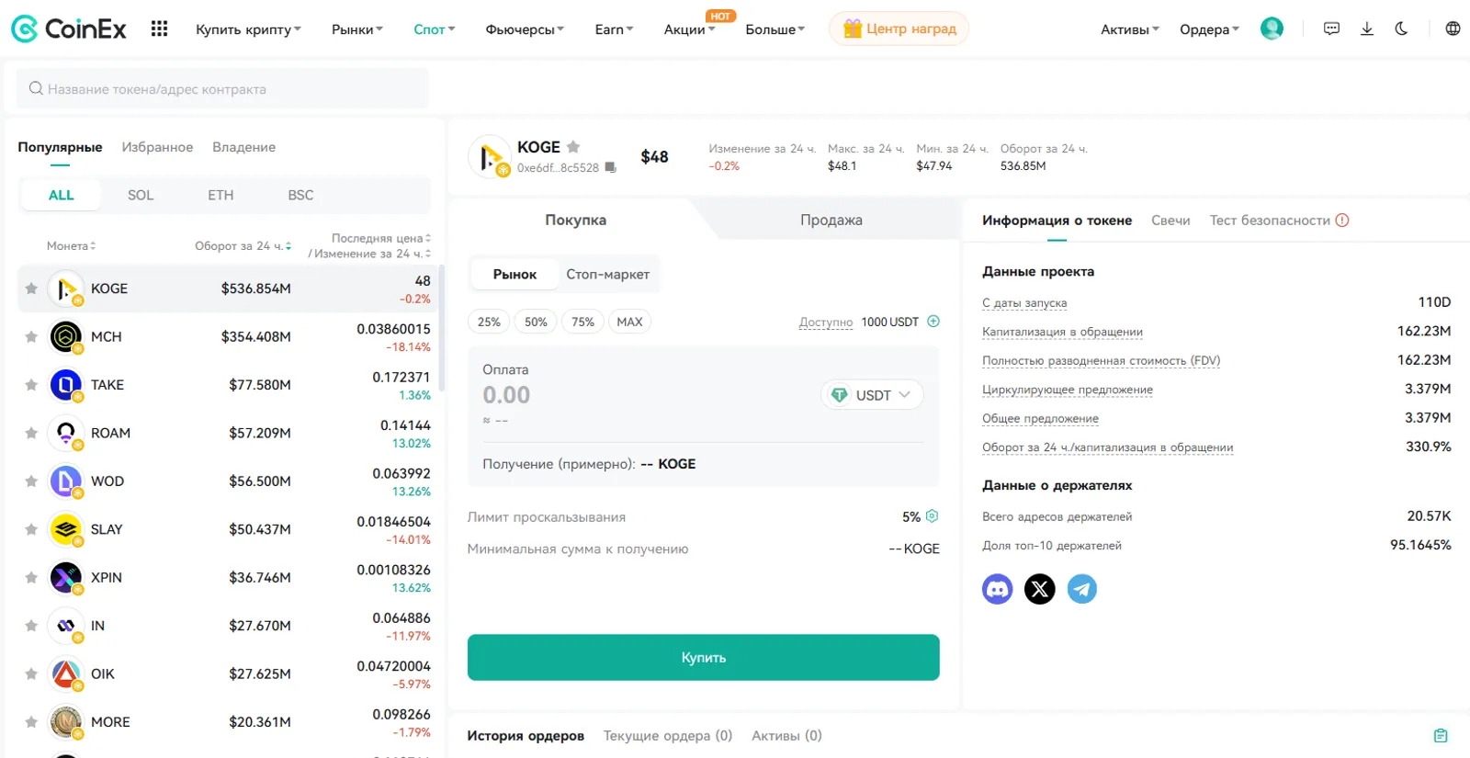1470x758 pixels.
Task: Open the language globe icon
Action: [x=1453, y=28]
